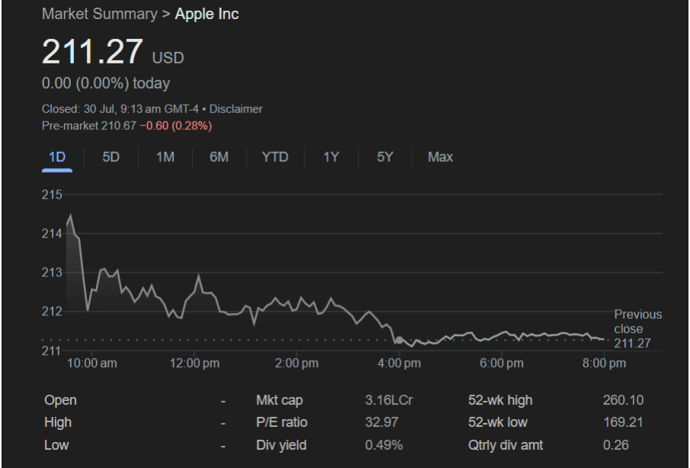Click the Div yield 0.49% value
Screen dimensions: 690x468
[x=384, y=445]
